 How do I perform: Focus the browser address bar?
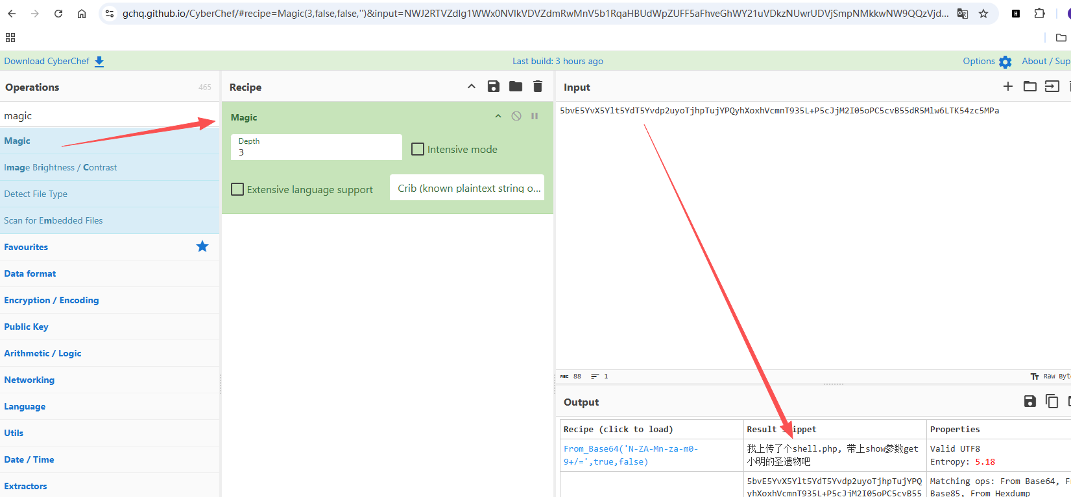coord(535,13)
